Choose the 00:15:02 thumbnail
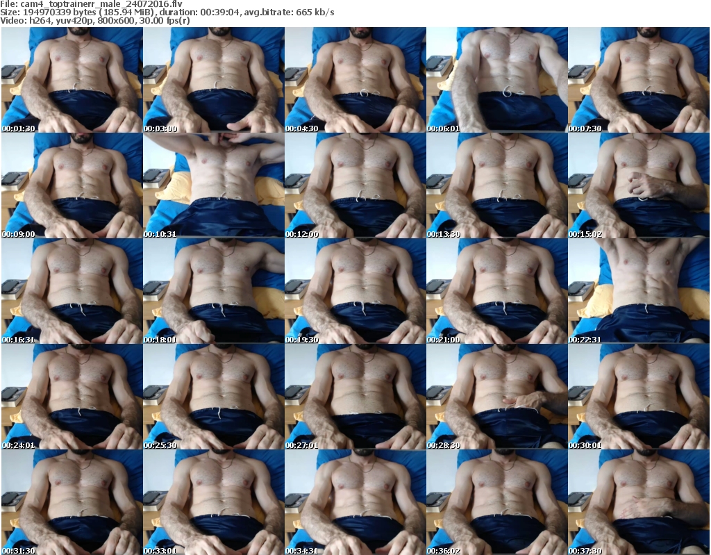The width and height of the screenshot is (711, 555). click(639, 185)
